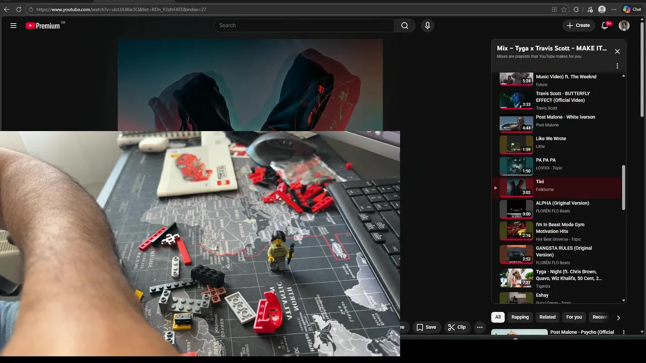This screenshot has height=363, width=646.
Task: Click White Iverson 4:44 thumbnail
Action: [516, 124]
